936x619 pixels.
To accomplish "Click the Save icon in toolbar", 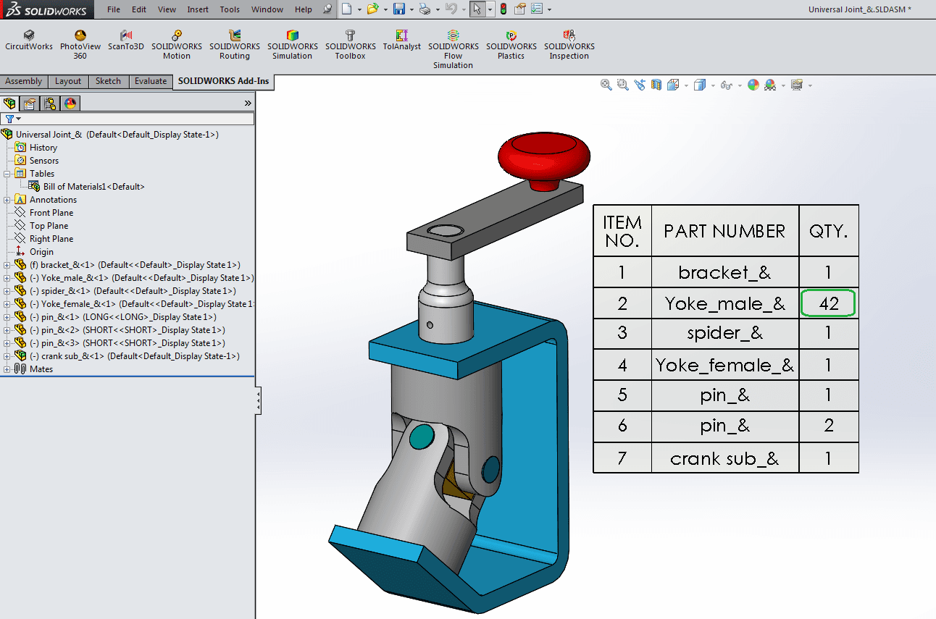I will click(398, 9).
